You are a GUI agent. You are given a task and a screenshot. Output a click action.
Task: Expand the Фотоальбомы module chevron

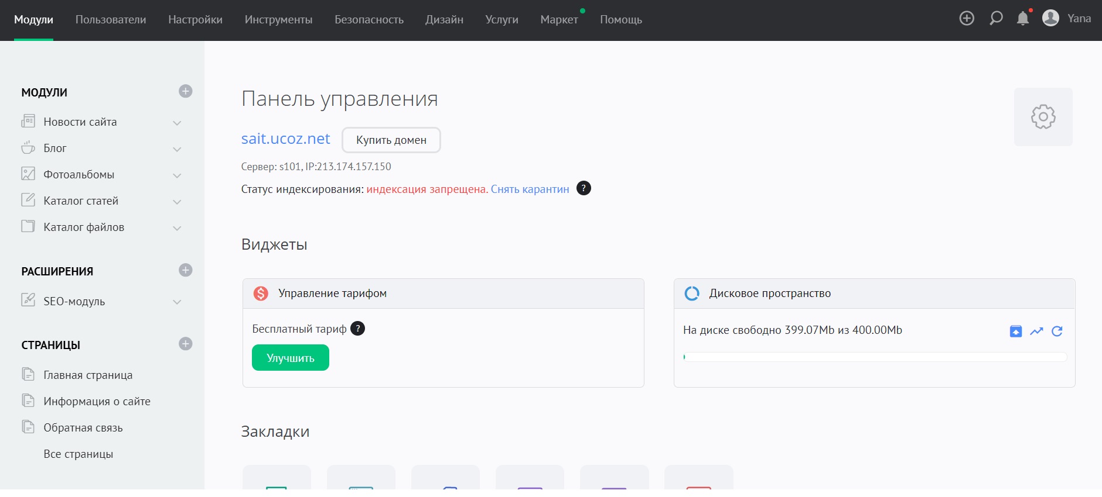[x=177, y=175]
